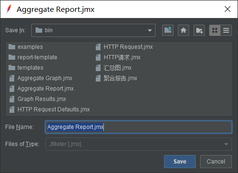
Task: Switch to icon grid view
Action: [x=215, y=30]
